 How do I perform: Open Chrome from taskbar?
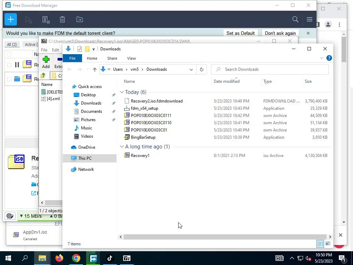76,258
